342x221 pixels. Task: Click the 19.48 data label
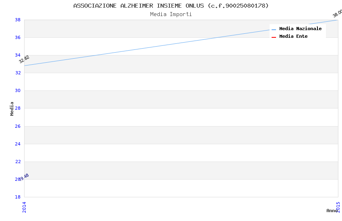click(25, 177)
